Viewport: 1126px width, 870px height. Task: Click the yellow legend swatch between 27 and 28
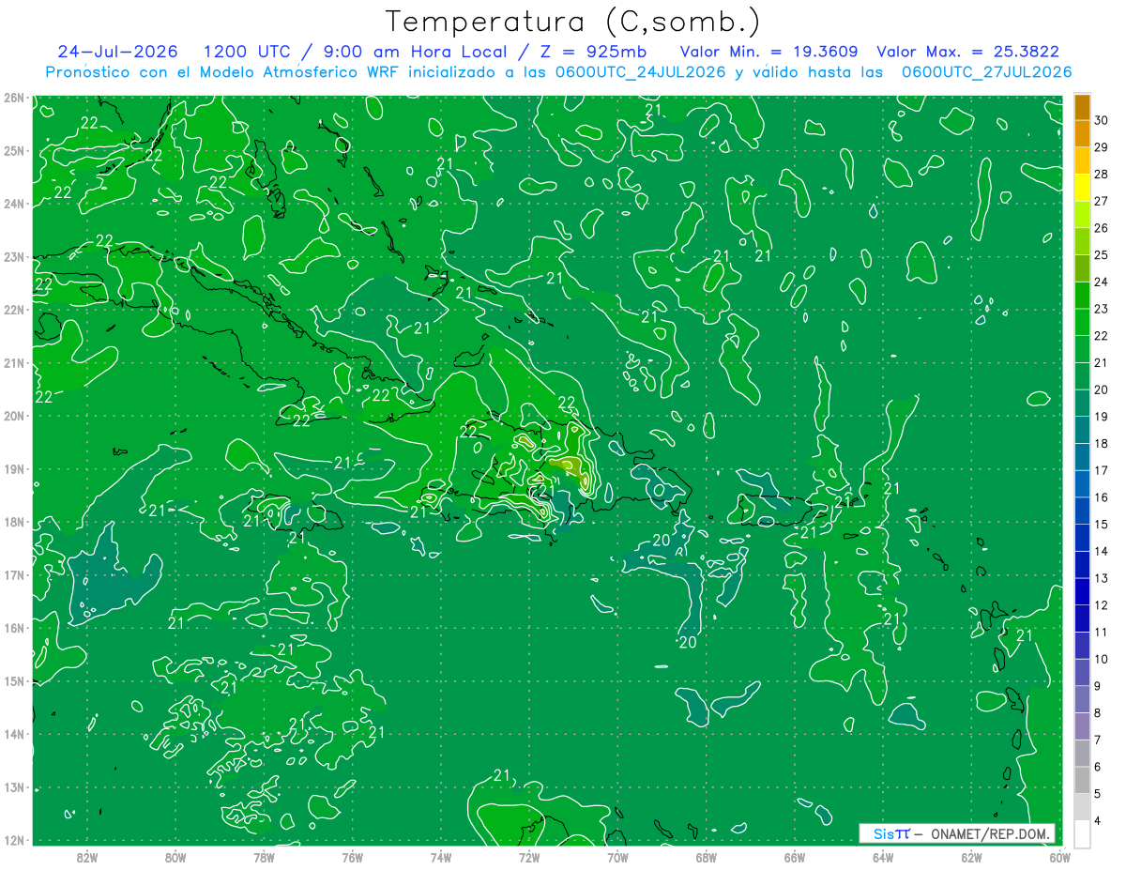tap(1082, 188)
